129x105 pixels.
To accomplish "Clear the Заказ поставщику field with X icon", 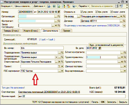I will click(x=56, y=26).
